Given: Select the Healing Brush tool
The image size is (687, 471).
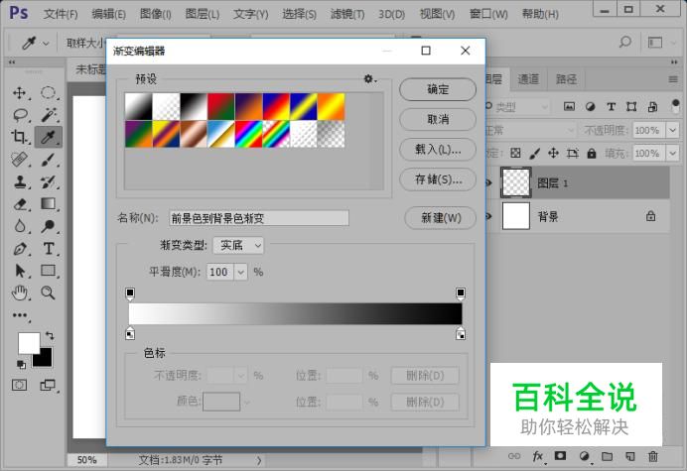Looking at the screenshot, I should [x=19, y=160].
